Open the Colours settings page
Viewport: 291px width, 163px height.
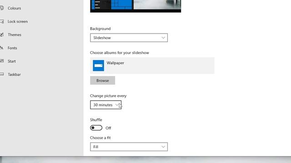[x=14, y=8]
